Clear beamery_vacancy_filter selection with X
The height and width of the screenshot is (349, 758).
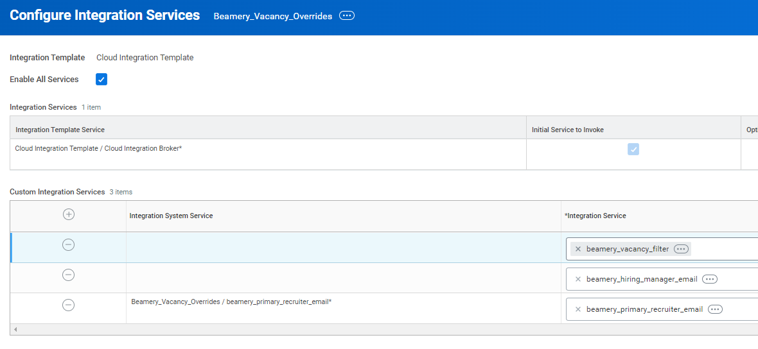pos(577,249)
